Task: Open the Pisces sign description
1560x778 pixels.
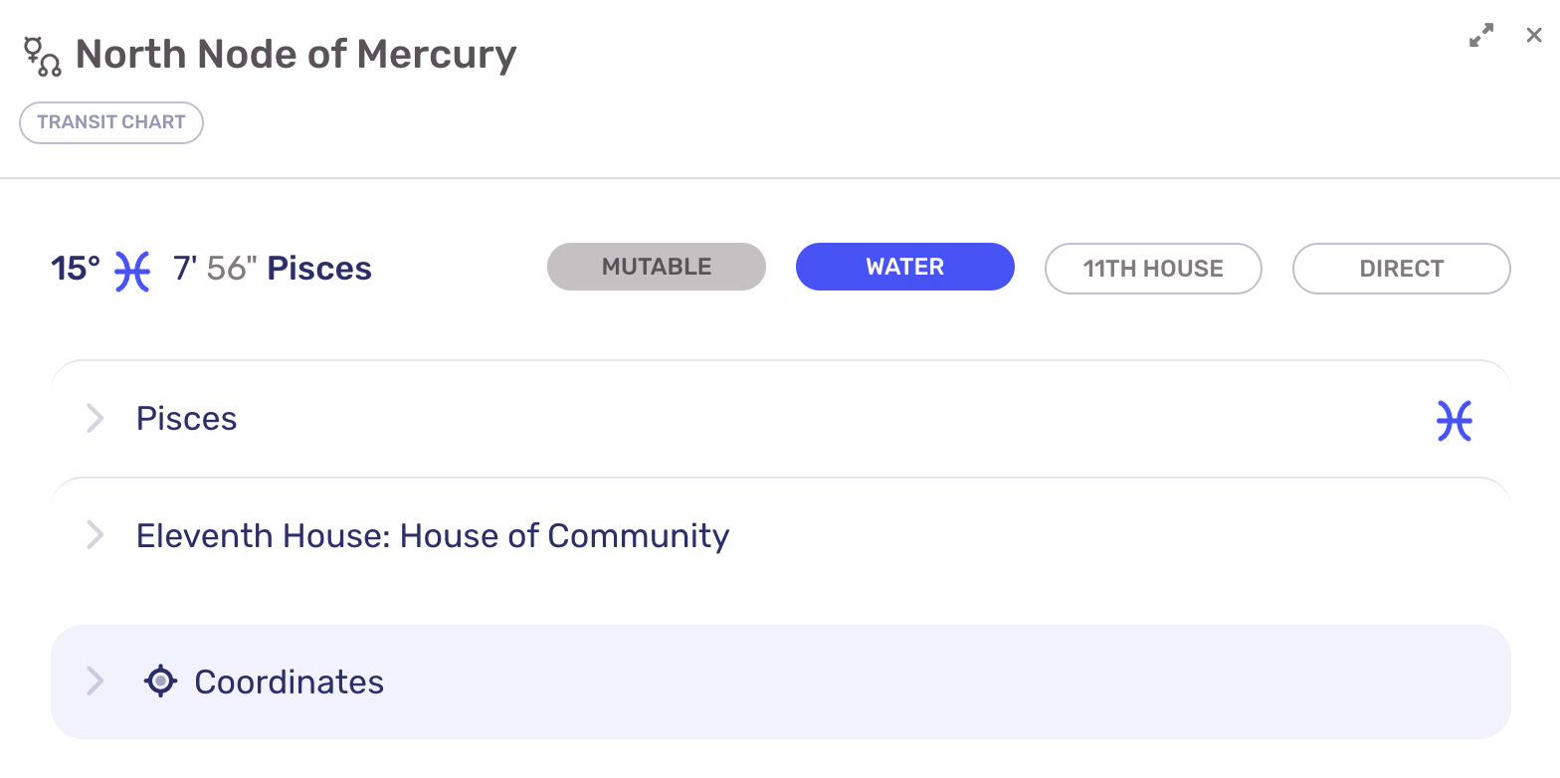Action: coord(187,419)
